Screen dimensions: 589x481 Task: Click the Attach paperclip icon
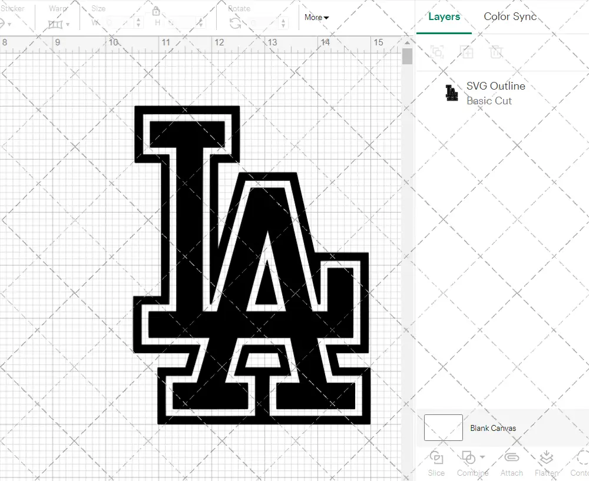[512, 458]
